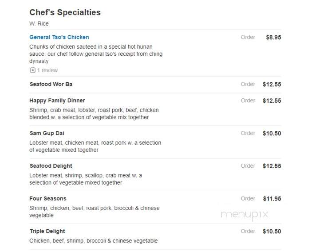Order the Triple Delight
Screen dimensions: 324x251
coord(248,231)
